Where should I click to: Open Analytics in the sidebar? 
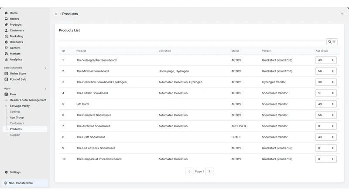(x=16, y=59)
